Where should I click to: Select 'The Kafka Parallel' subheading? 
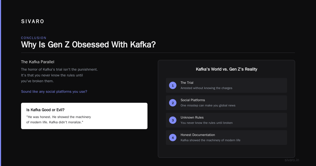[38, 62]
